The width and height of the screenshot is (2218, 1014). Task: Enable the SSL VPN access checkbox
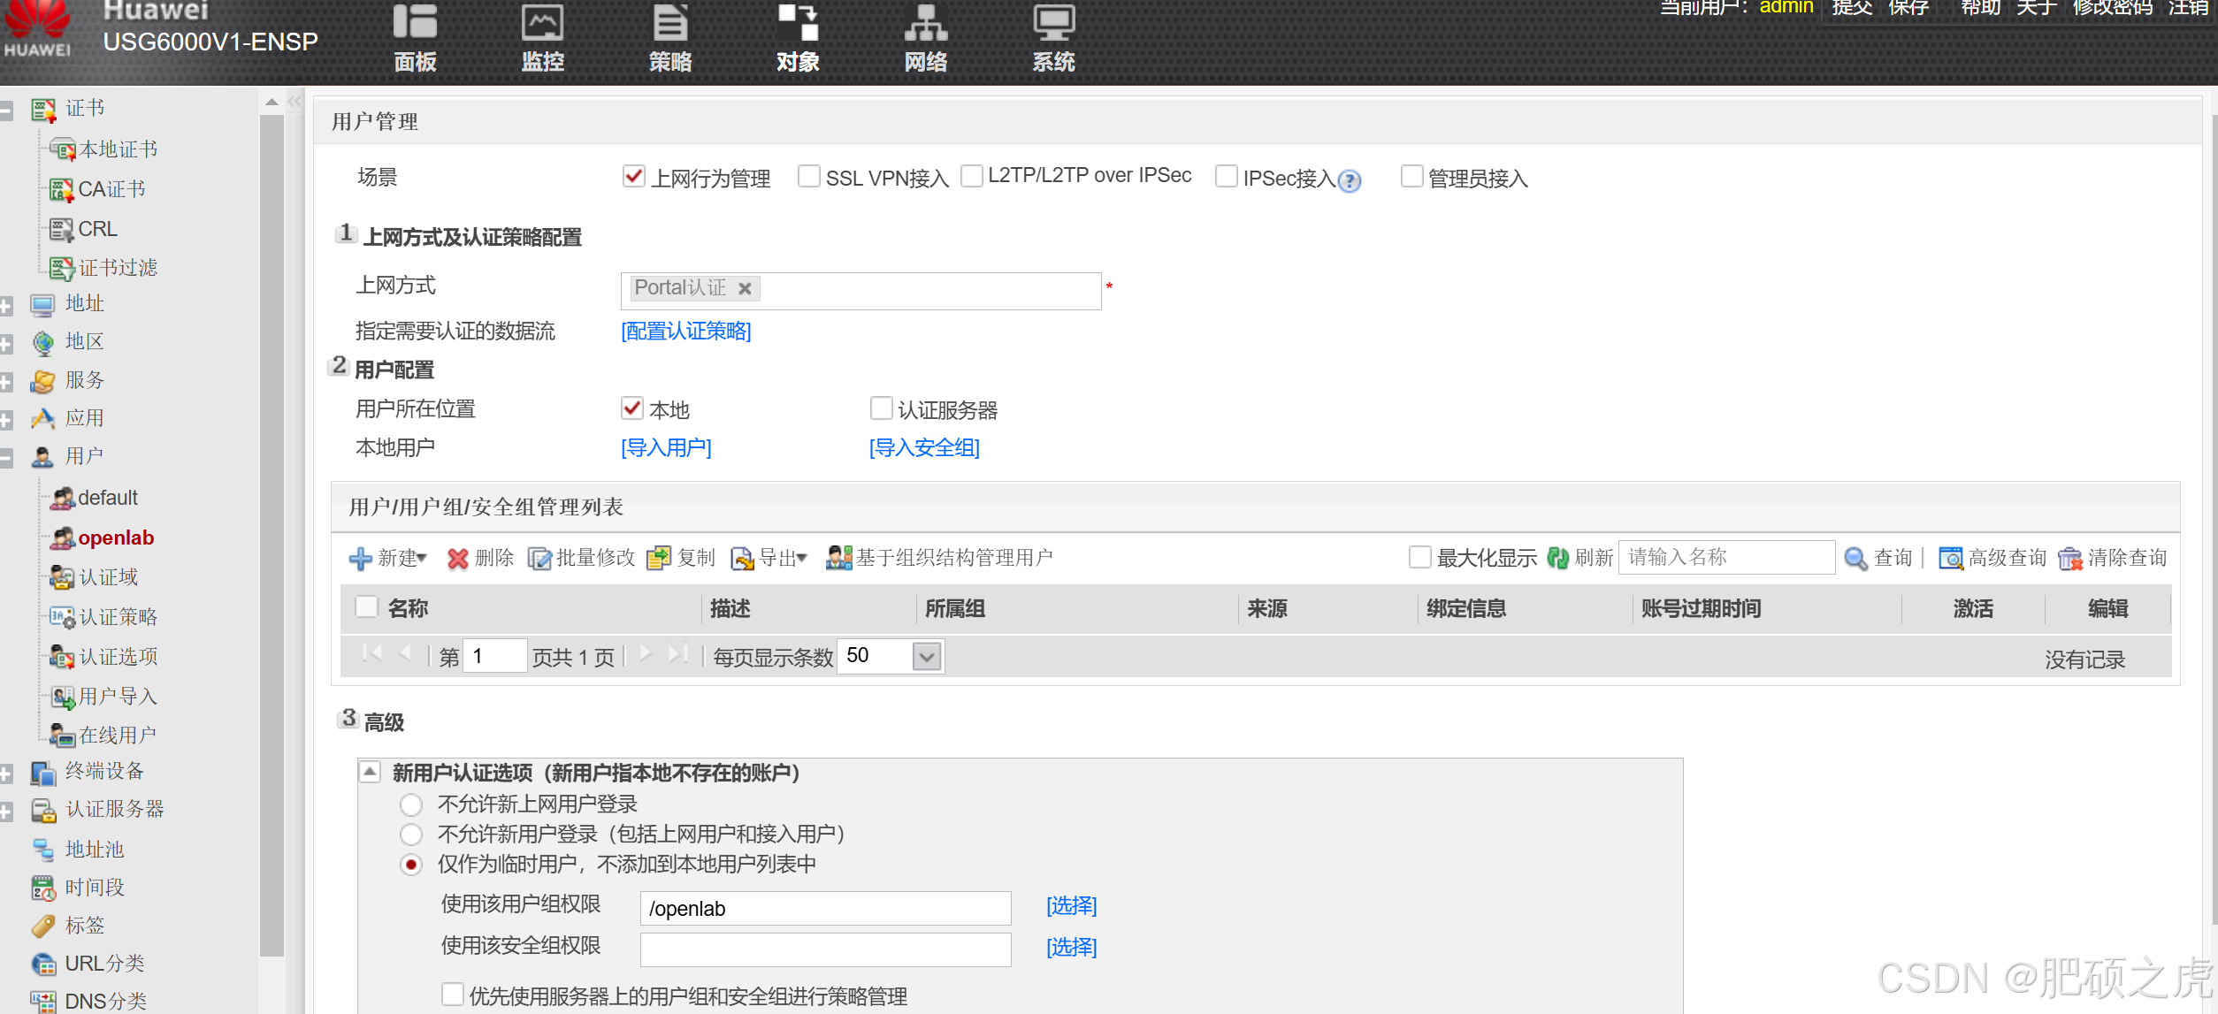point(808,176)
